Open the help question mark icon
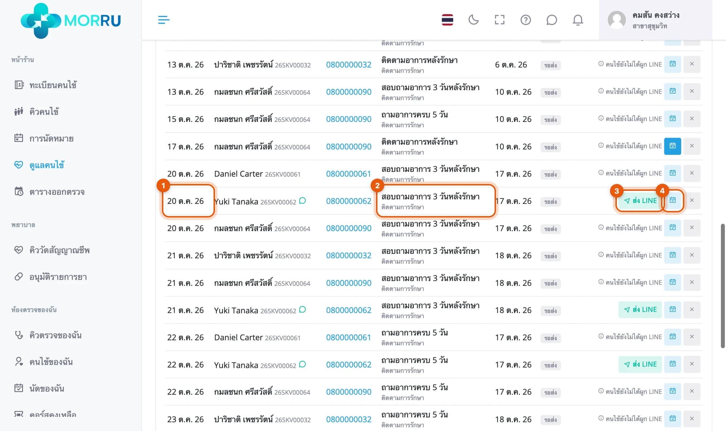 526,20
